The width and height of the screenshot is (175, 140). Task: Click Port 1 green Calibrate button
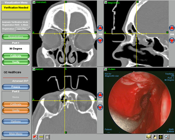pos(16,56)
